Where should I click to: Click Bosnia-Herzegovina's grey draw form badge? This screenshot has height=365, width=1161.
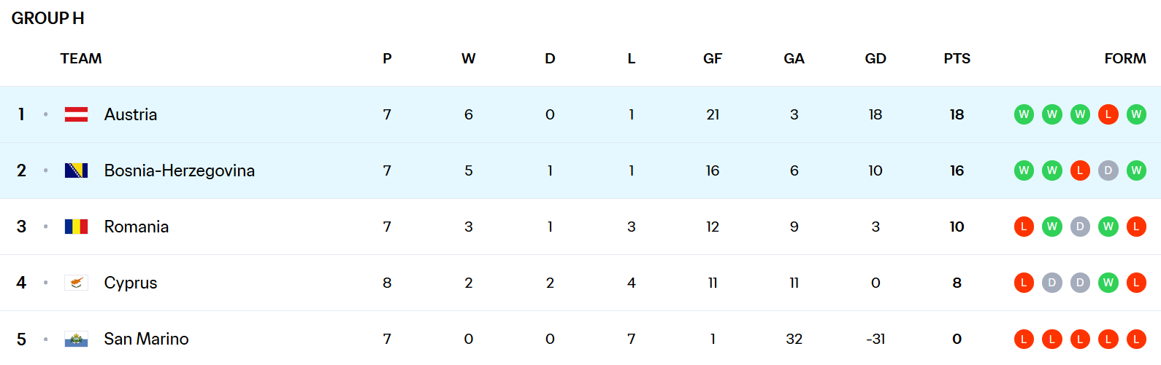point(1108,170)
